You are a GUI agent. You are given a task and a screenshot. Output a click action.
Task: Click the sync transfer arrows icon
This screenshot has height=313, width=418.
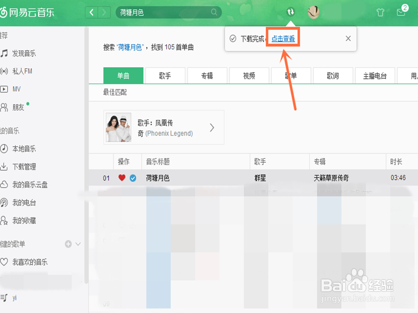click(x=289, y=10)
